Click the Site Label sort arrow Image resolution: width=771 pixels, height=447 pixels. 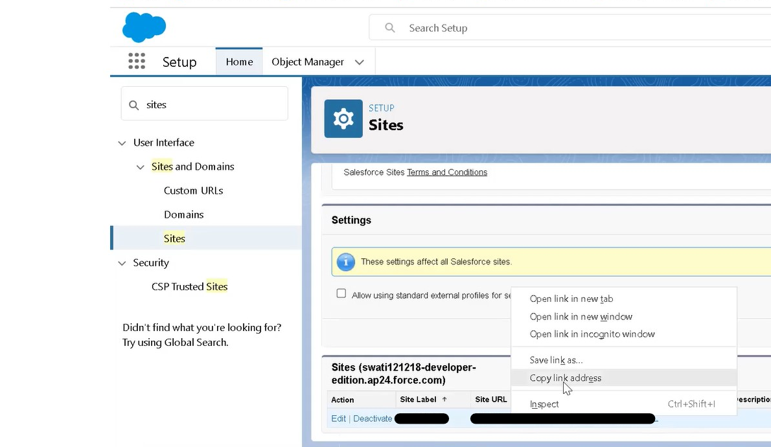click(x=444, y=399)
